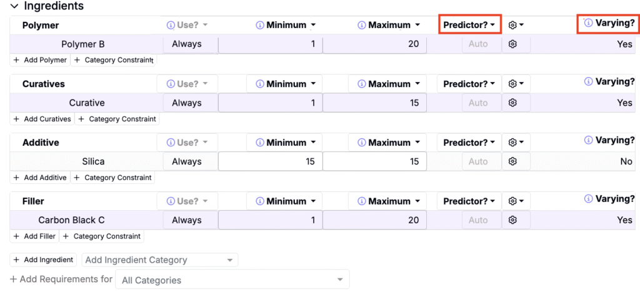Toggle Auto predictor for Silica
640x294 pixels.
tap(478, 161)
